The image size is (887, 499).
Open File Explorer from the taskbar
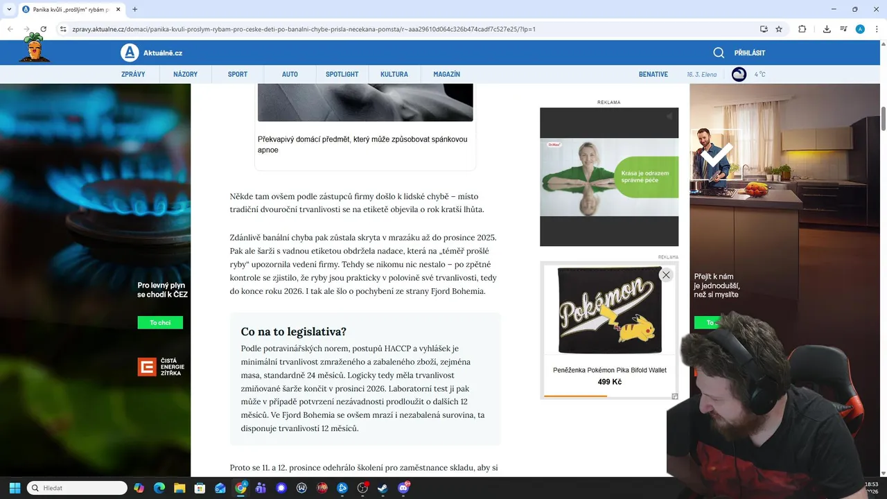(x=179, y=488)
